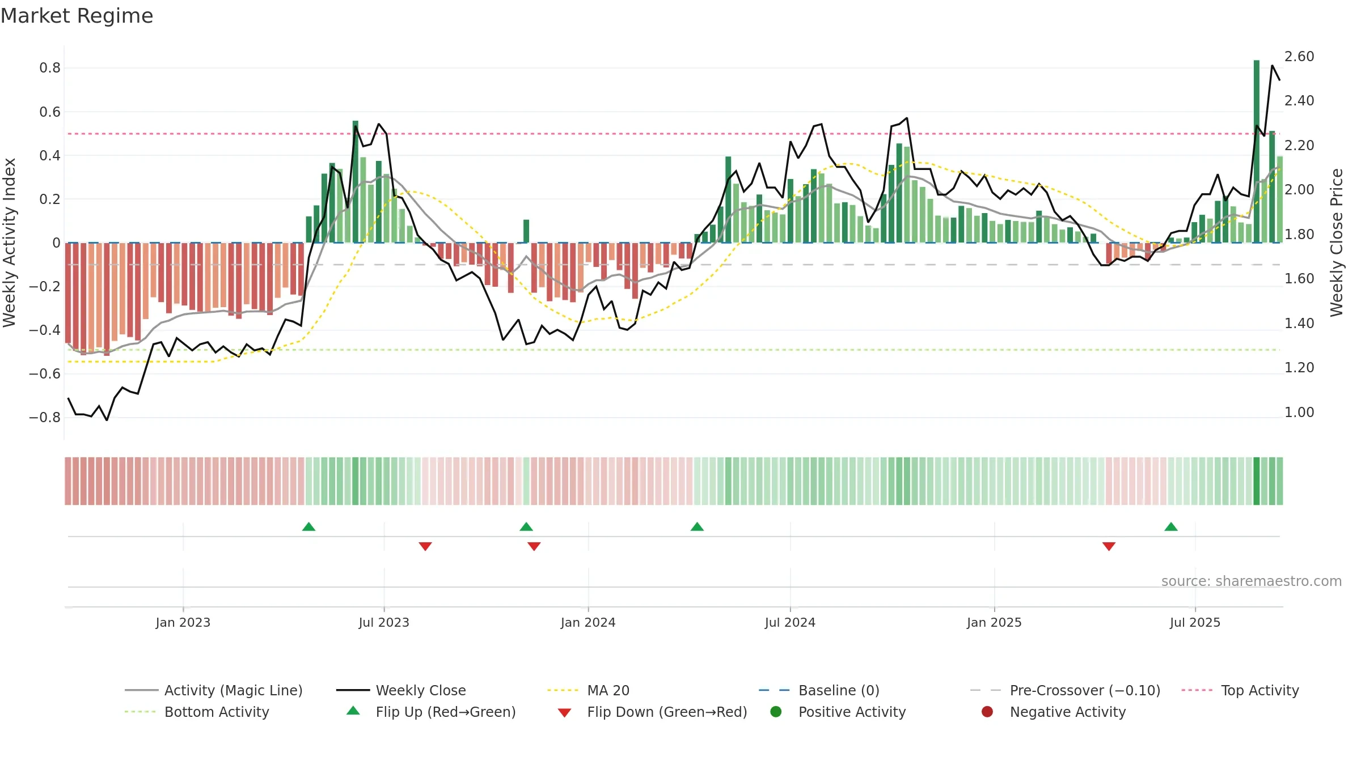Click the −0.8 activity axis tick label

pyautogui.click(x=45, y=418)
